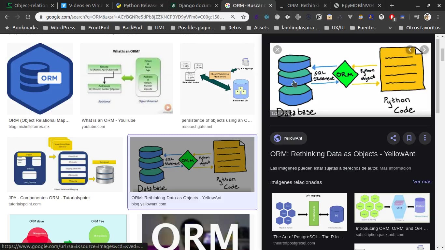Bookmark this page with the star icon
This screenshot has height=250, width=445.
pos(243,17)
